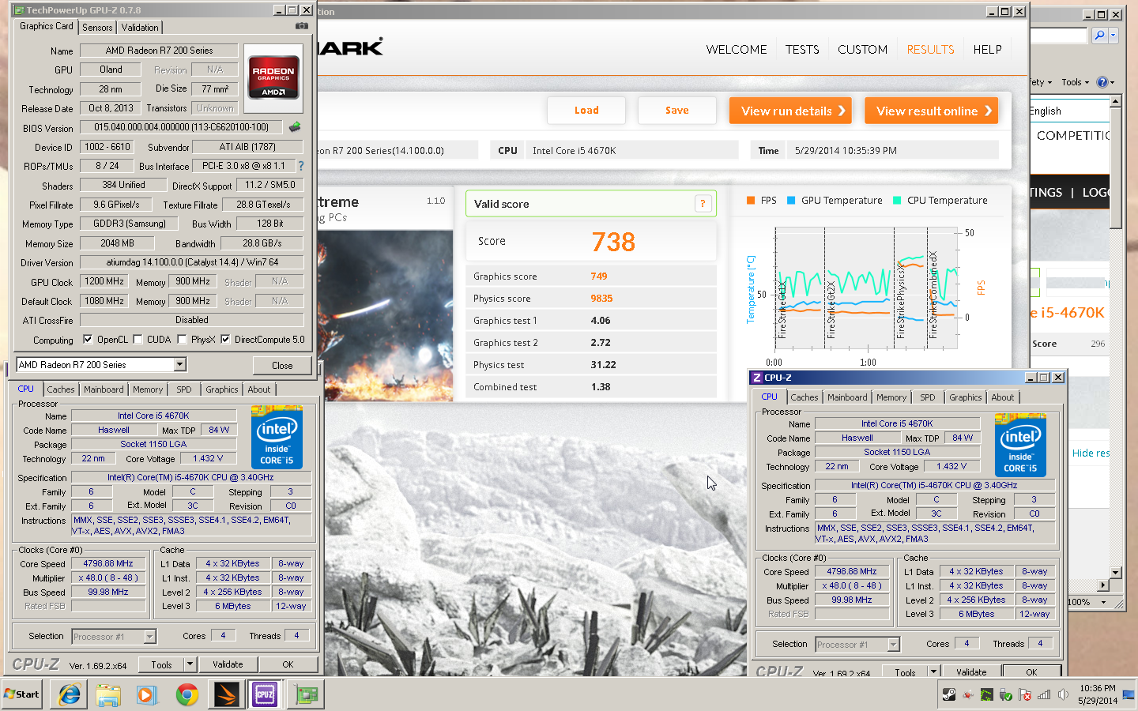The width and height of the screenshot is (1138, 711).
Task: Click the Valid score help question mark
Action: coord(703,204)
